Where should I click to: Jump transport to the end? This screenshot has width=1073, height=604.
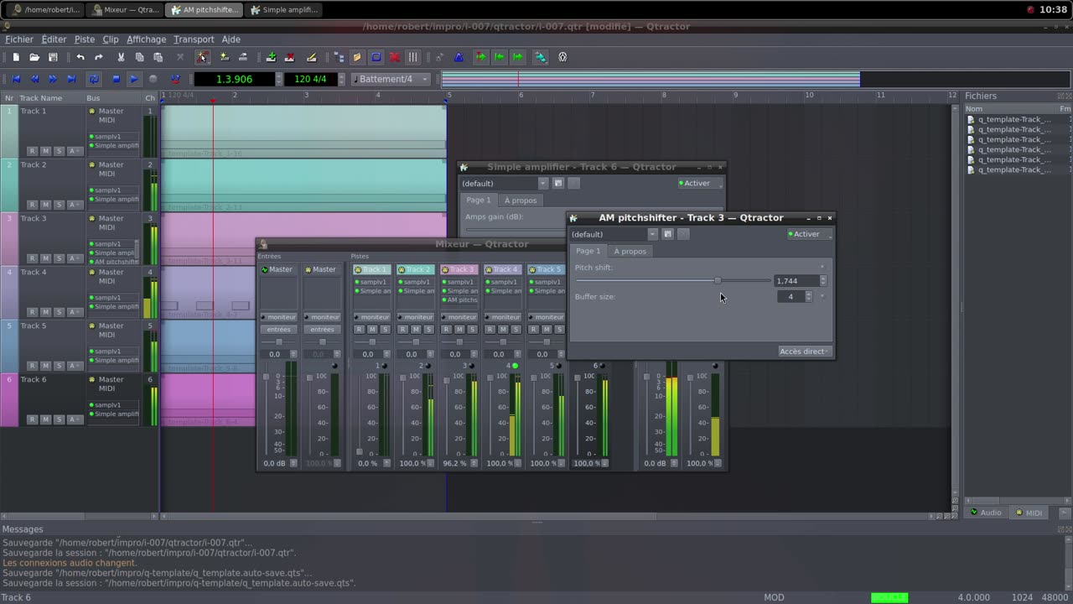point(71,79)
